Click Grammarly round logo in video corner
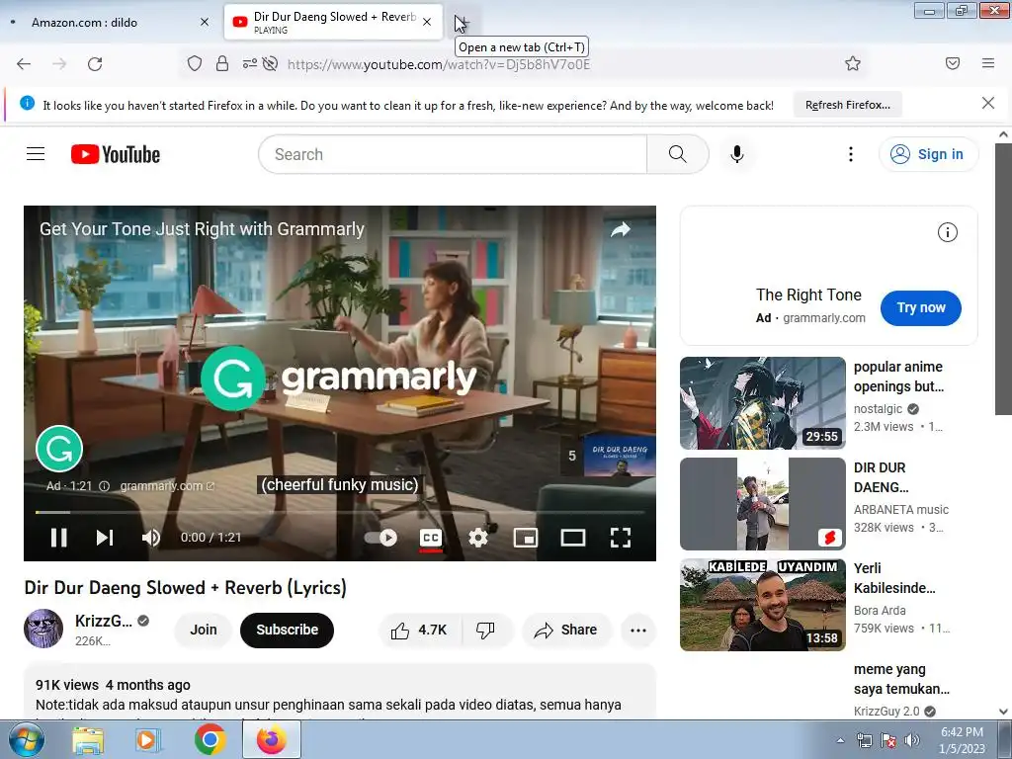Screen dimensions: 1012x759 59,449
